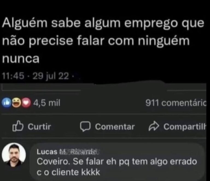This screenshot has width=210, height=181.
Task: Click the comment line ending in kkkk
Action: coord(68,172)
